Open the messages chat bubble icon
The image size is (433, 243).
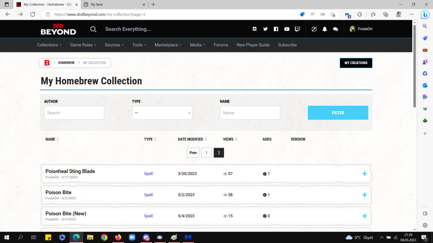click(336, 29)
